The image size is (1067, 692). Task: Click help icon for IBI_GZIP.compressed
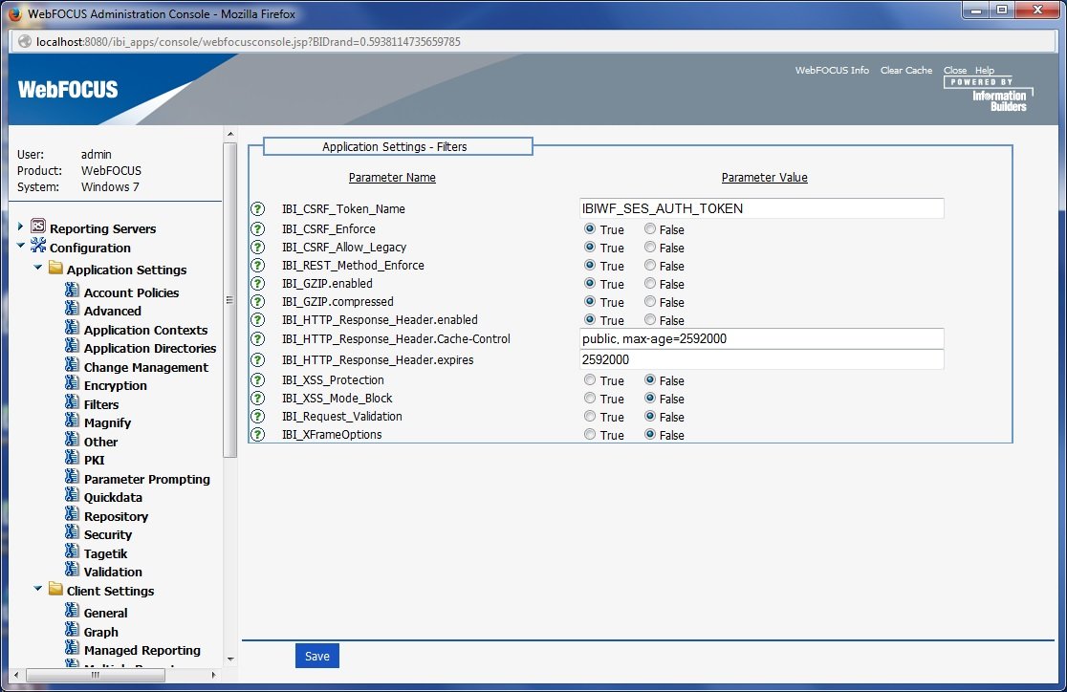pyautogui.click(x=257, y=301)
